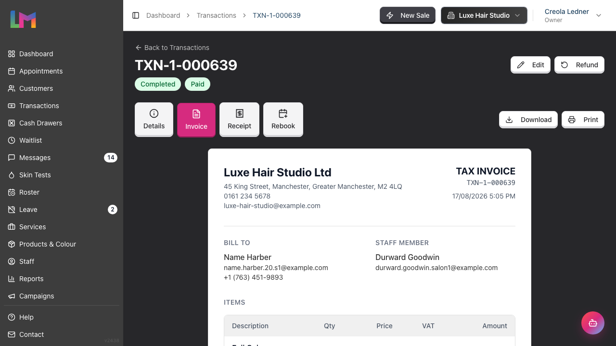Screen dimensions: 616x346
Task: Click the Completed status badge
Action: pyautogui.click(x=158, y=84)
